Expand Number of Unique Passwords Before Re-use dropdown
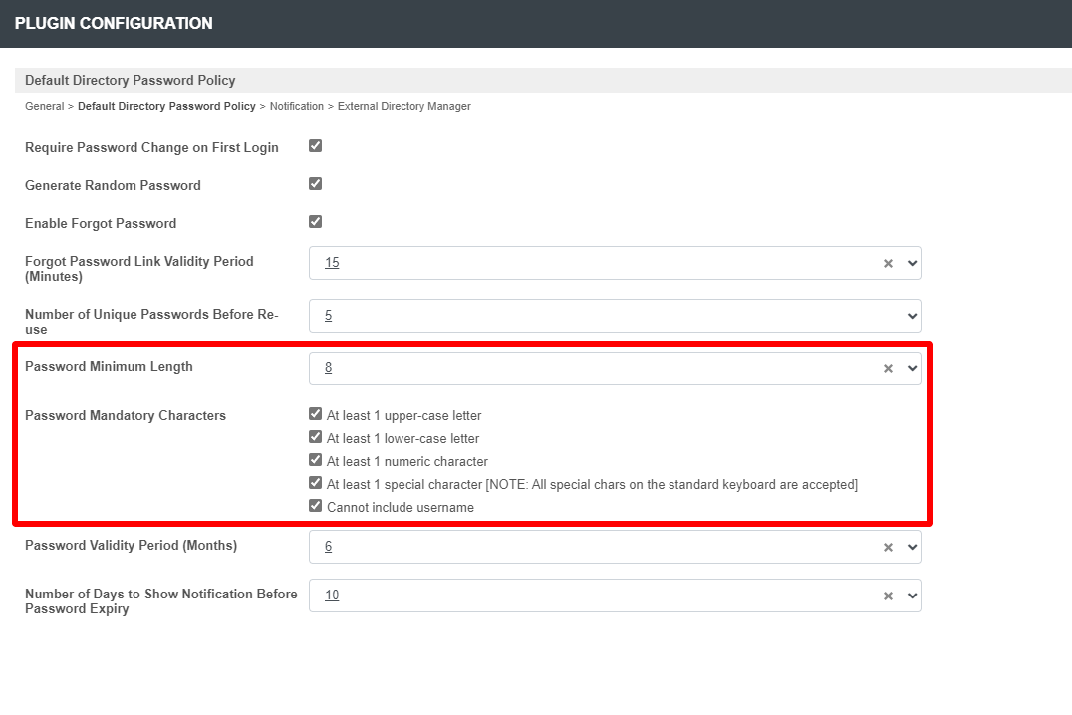This screenshot has width=1072, height=715. (911, 316)
